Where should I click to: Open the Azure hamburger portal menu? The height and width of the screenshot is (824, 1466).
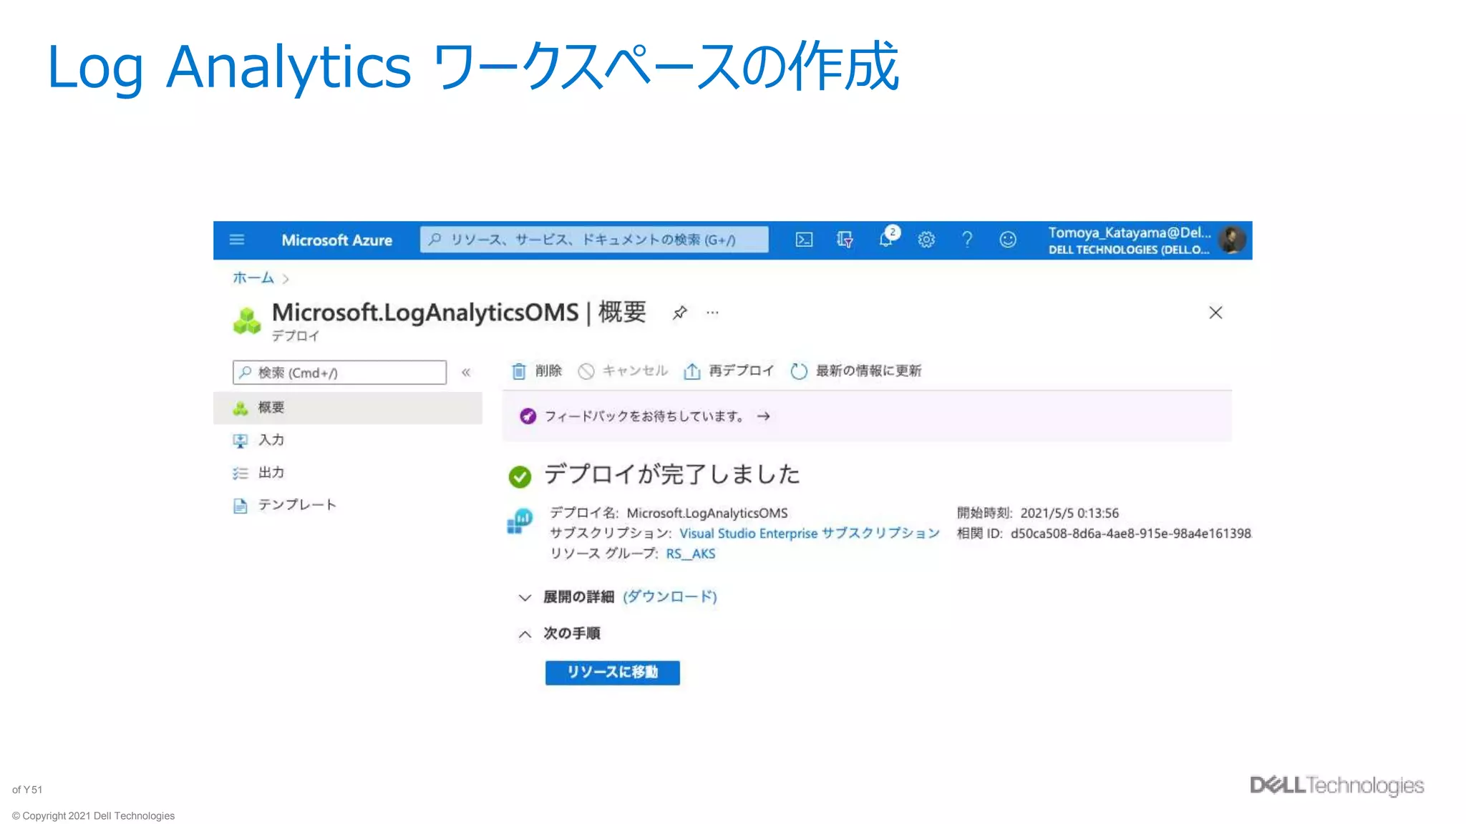[x=237, y=240]
